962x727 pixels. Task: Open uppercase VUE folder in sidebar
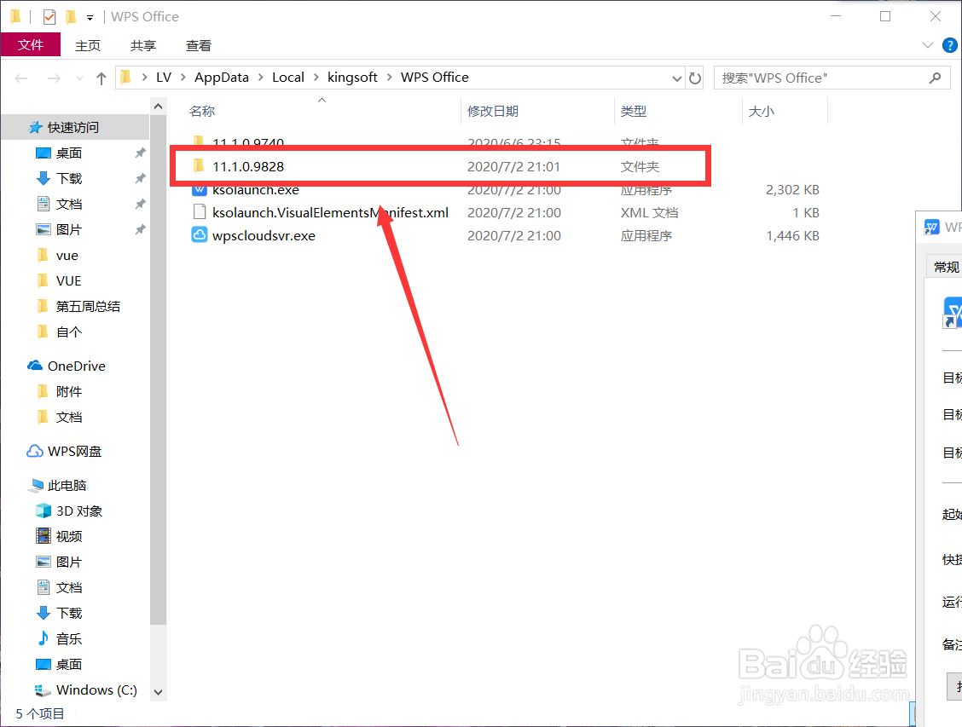pyautogui.click(x=68, y=280)
